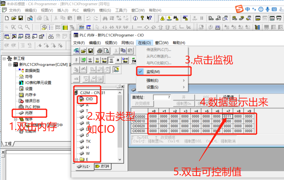Toggle the yellow-green I/O comment view icon
The height and width of the screenshot is (180, 284).
[65, 27]
